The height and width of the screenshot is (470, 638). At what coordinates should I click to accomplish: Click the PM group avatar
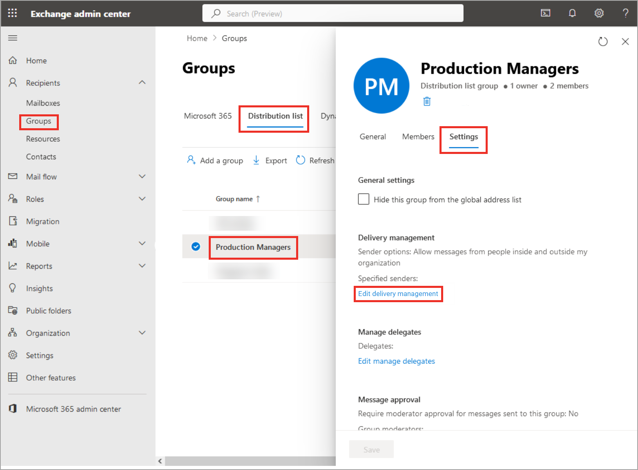pyautogui.click(x=381, y=86)
